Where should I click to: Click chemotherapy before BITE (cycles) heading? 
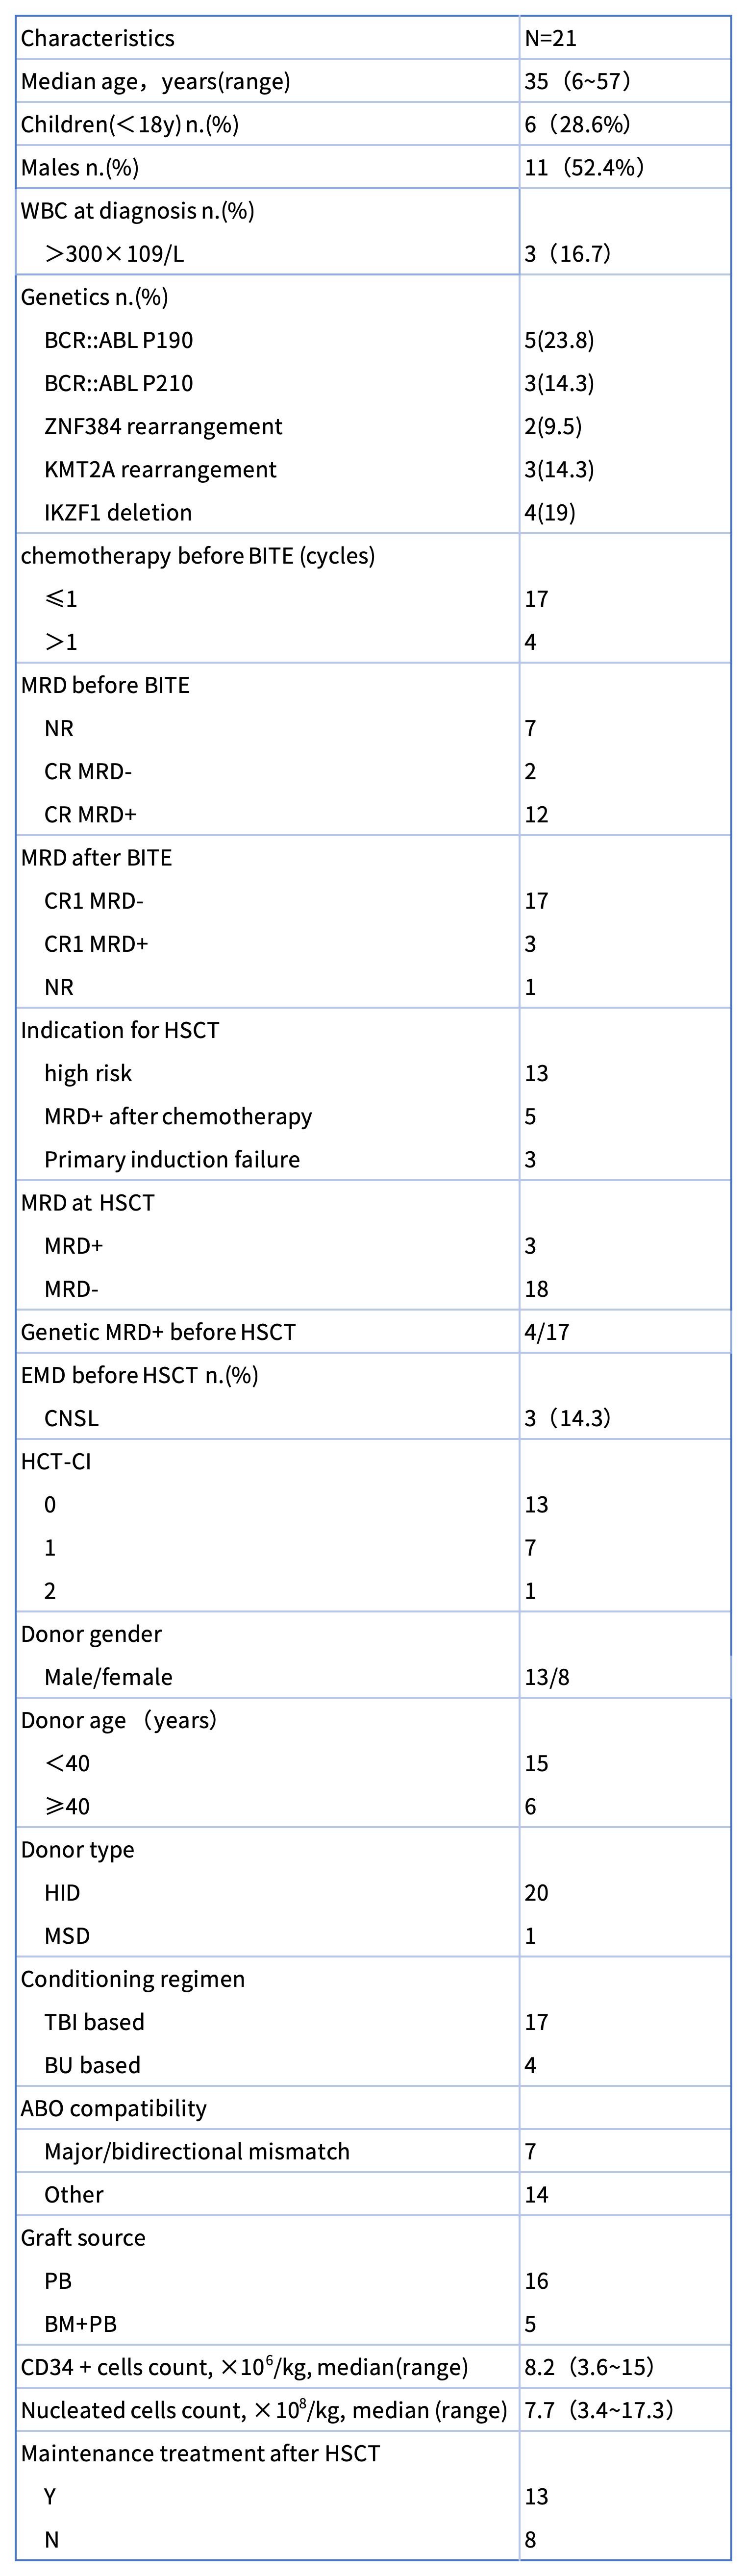198,556
